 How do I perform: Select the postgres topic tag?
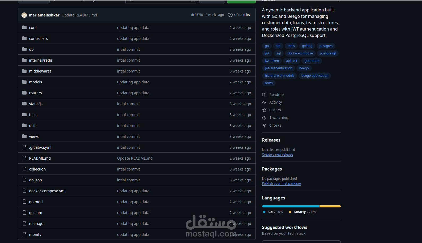point(326,46)
